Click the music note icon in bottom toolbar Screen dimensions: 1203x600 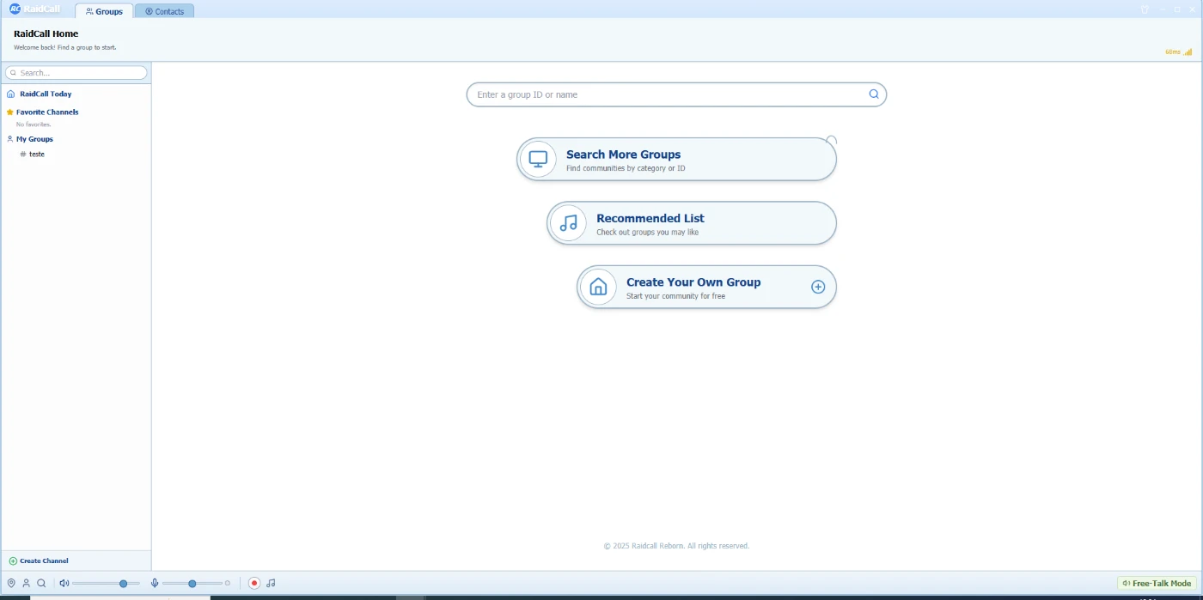[x=271, y=583]
